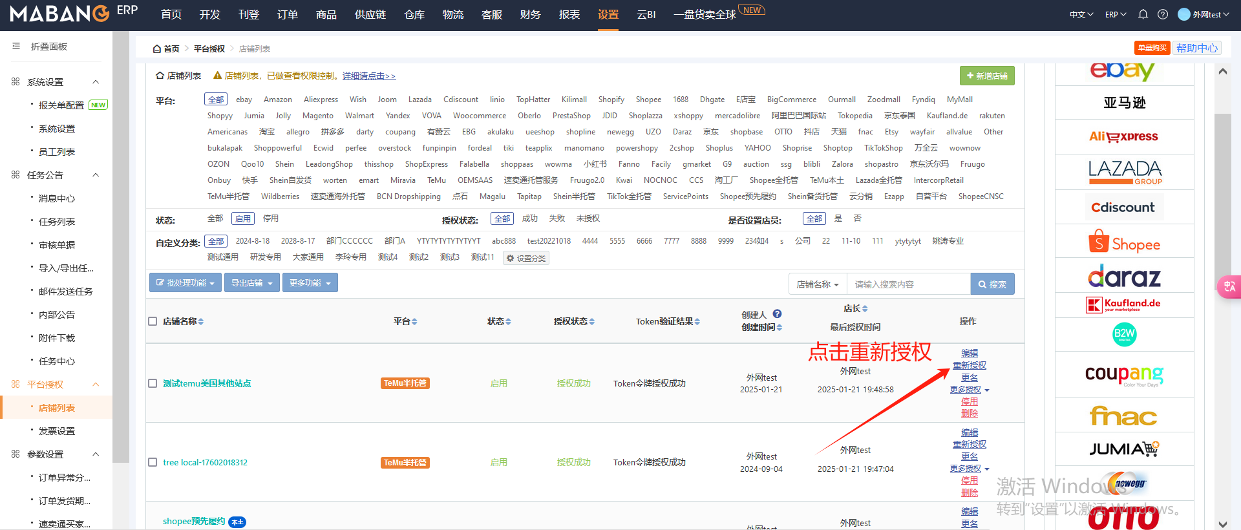Viewport: 1241px width, 530px height.
Task: Select 停用 status filter
Action: tap(271, 218)
